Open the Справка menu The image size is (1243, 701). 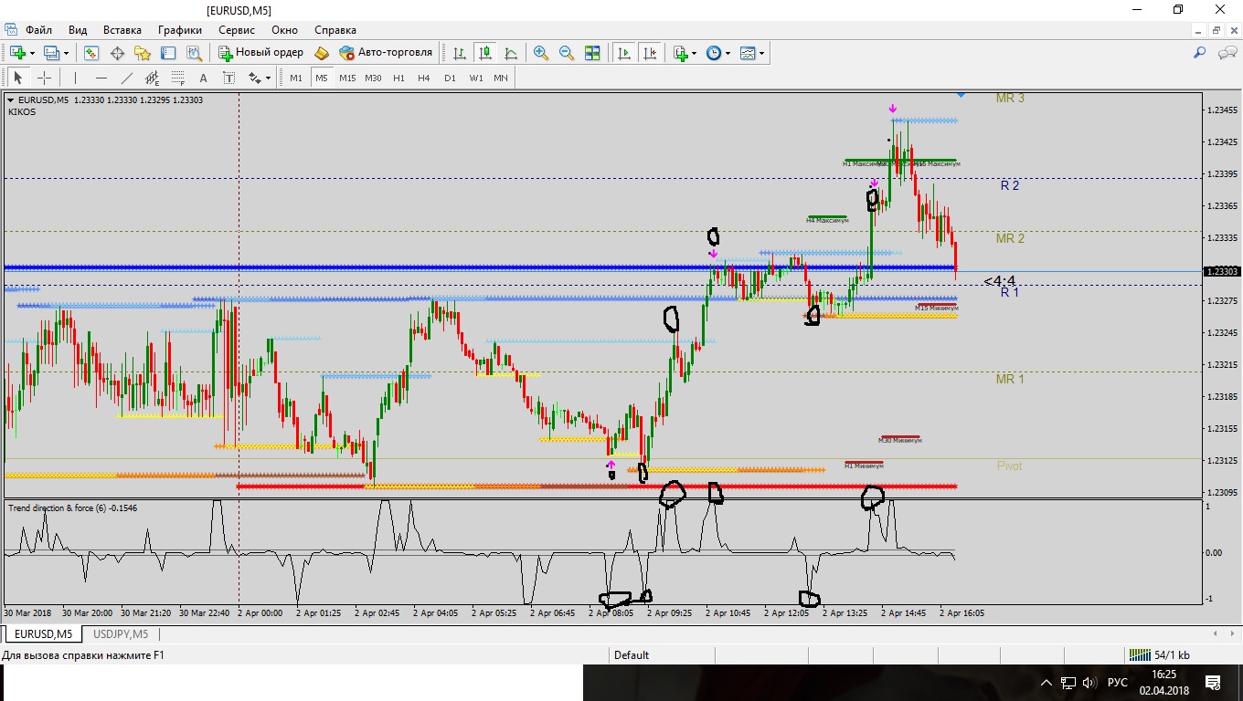tap(335, 30)
